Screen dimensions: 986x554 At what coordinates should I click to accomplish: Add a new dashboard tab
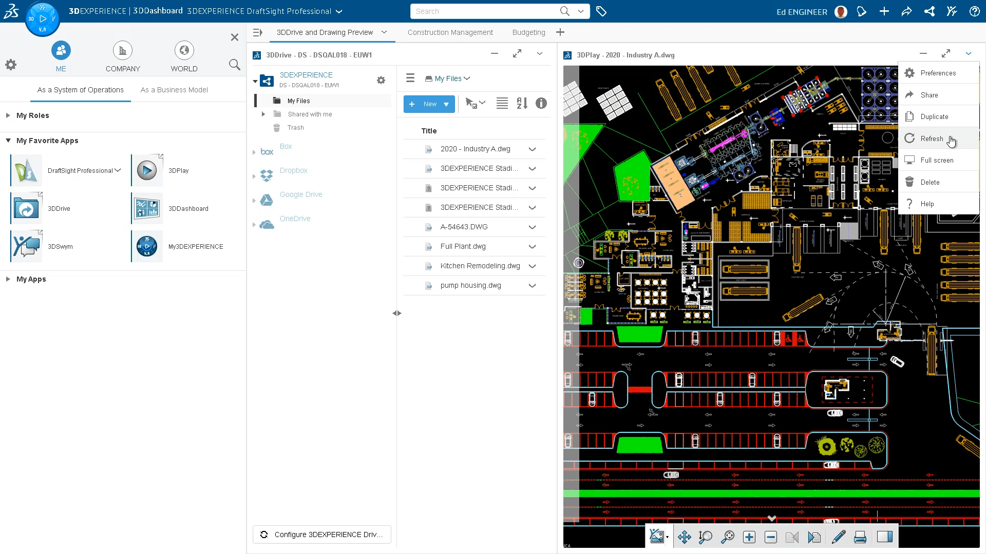click(560, 32)
